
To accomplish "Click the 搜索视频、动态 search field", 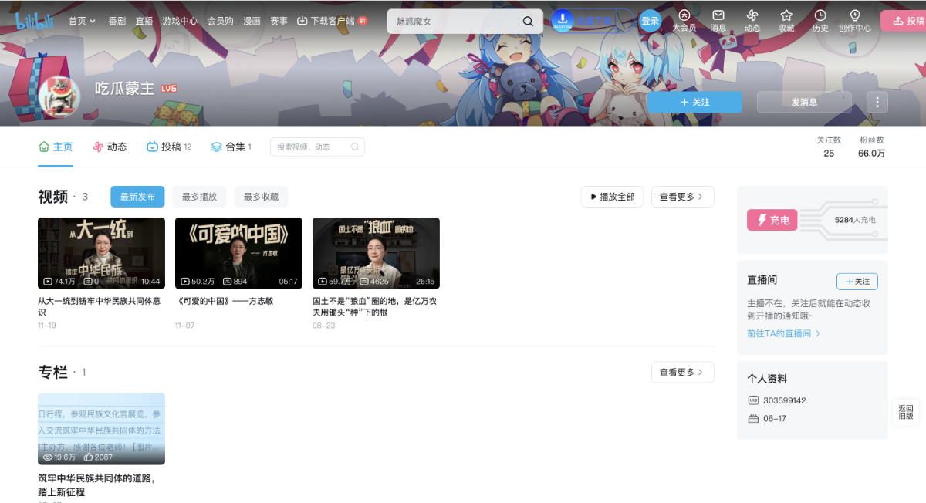I will coord(310,147).
